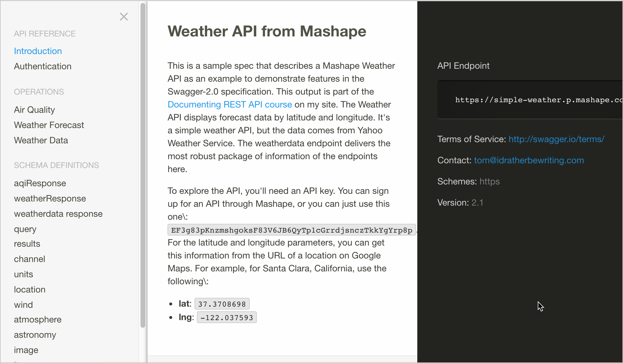Click the API REFERENCE sidebar heading
Screen dimensions: 623x363
coord(45,34)
